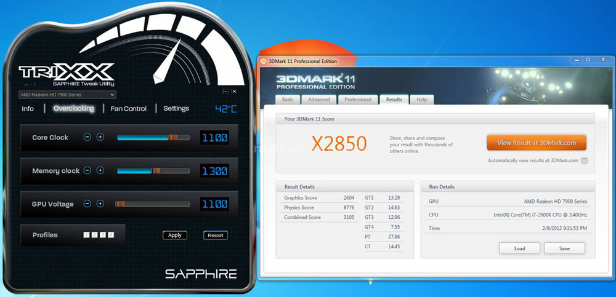Switch to the Overclocking tab in TRIXX
Screen dimensions: 616x297
(74, 109)
